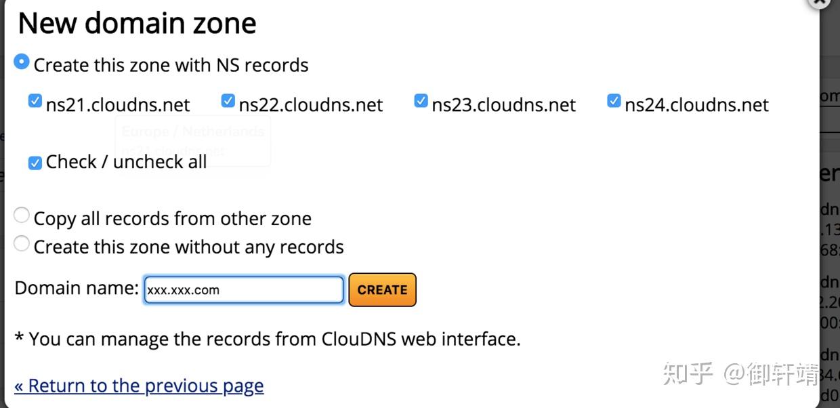Choose "Copy all records from other zone"
The height and width of the screenshot is (408, 840).
pyautogui.click(x=21, y=214)
